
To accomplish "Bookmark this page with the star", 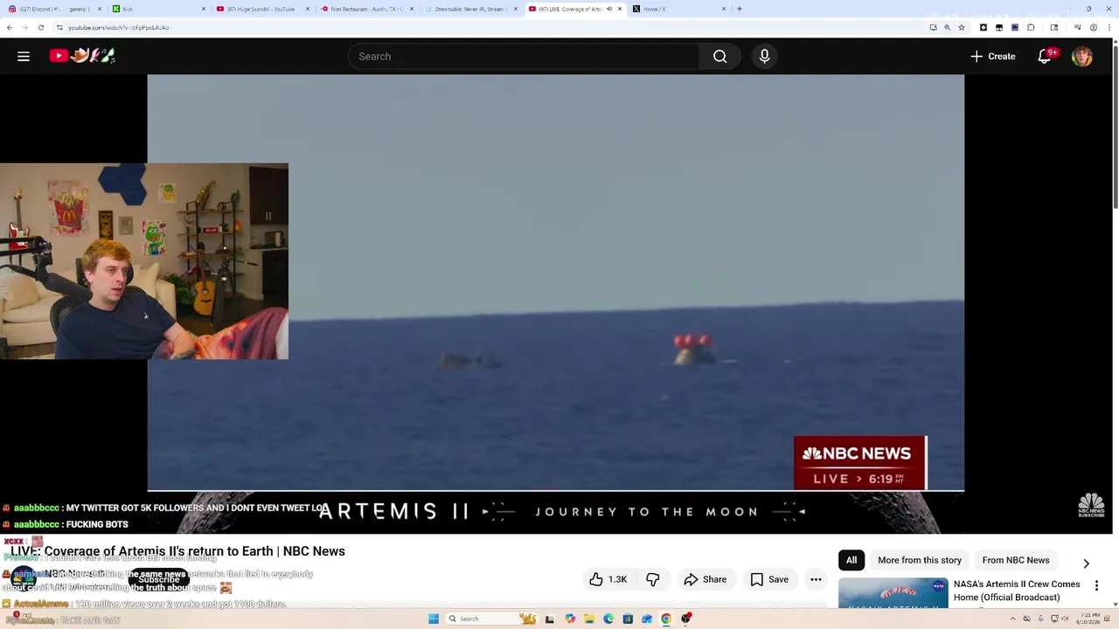I will click(x=962, y=27).
